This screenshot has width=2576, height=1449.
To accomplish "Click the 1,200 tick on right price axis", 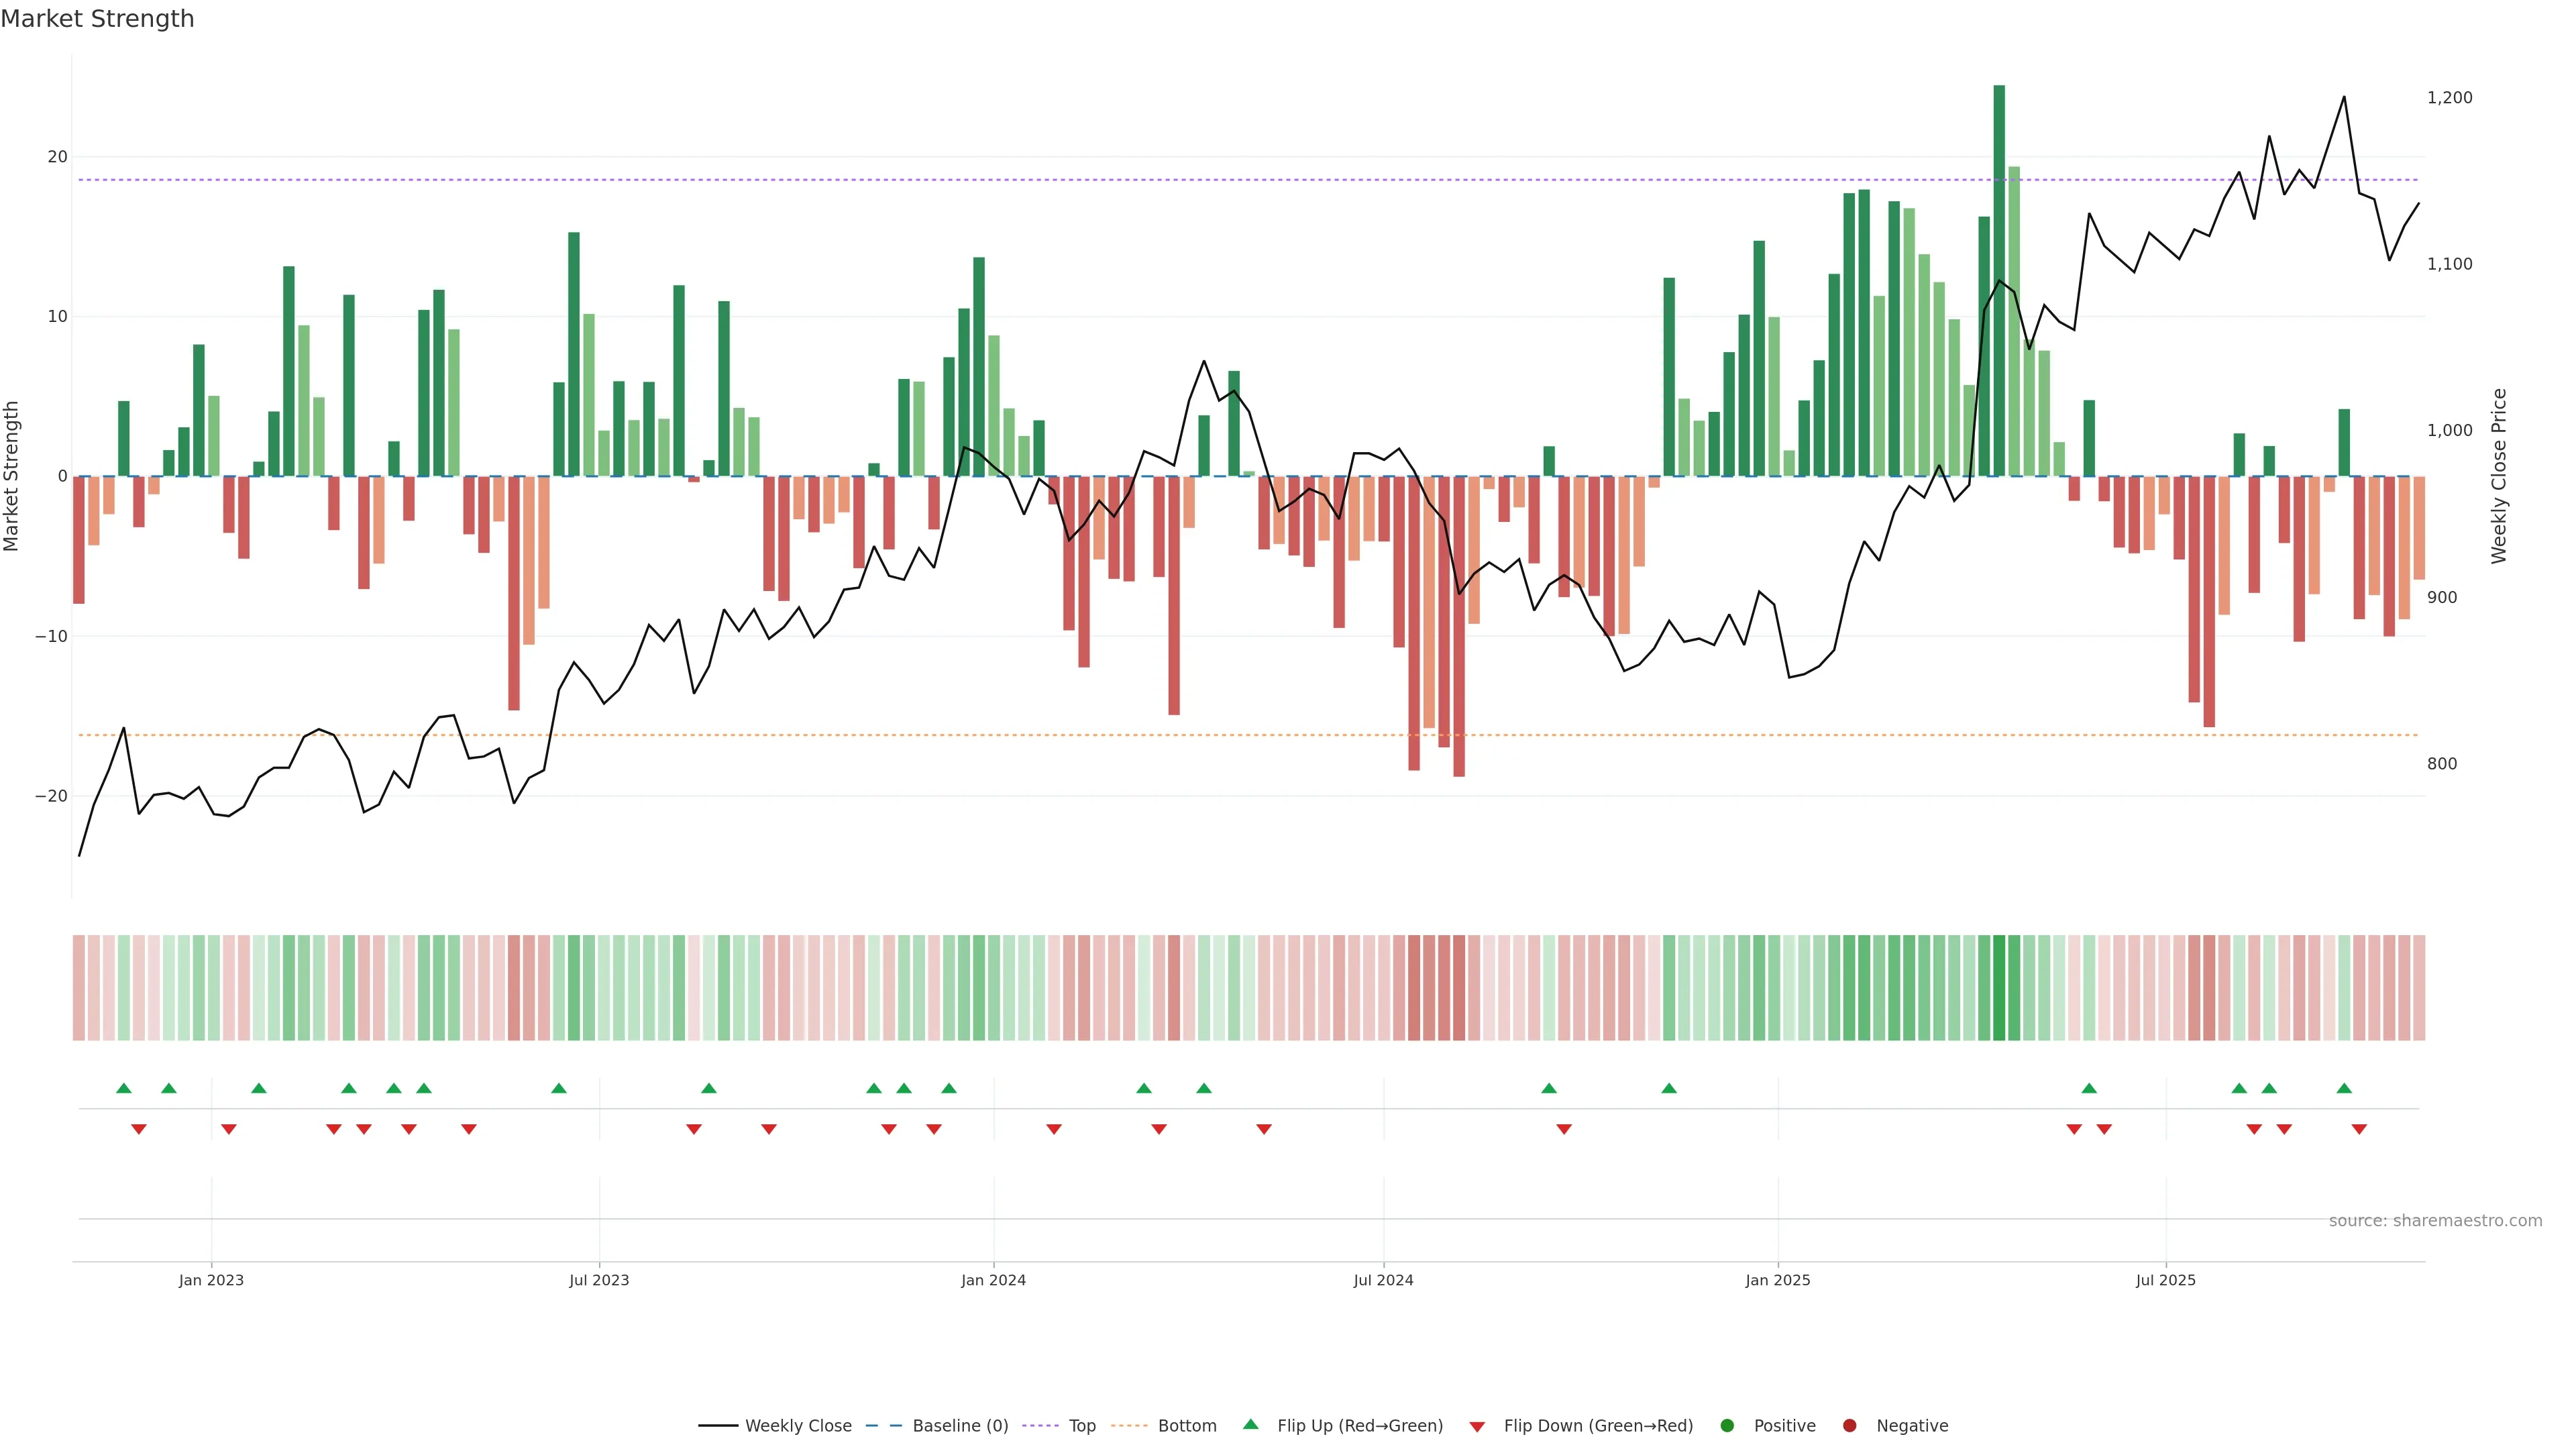I will (x=2449, y=98).
